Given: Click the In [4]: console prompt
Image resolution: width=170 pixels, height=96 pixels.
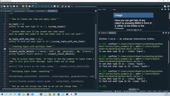Looking at the screenshot, I should point(103,86).
